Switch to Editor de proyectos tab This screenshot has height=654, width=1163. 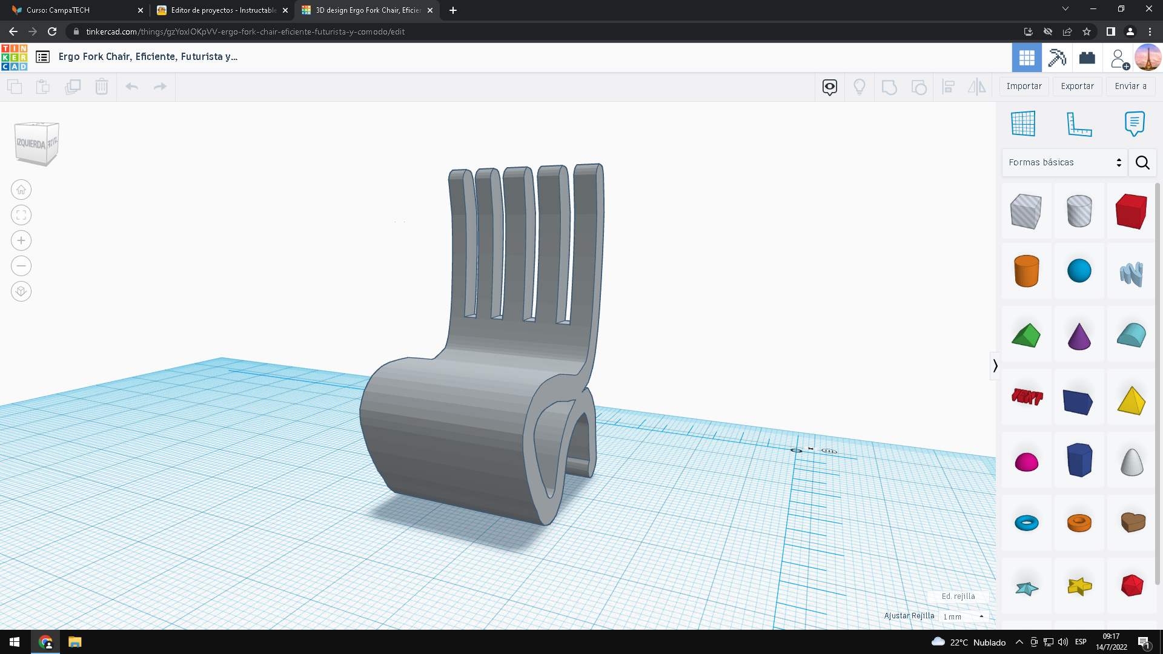coord(222,10)
